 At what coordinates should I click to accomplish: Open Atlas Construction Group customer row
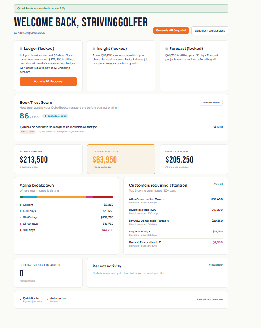pos(176,201)
